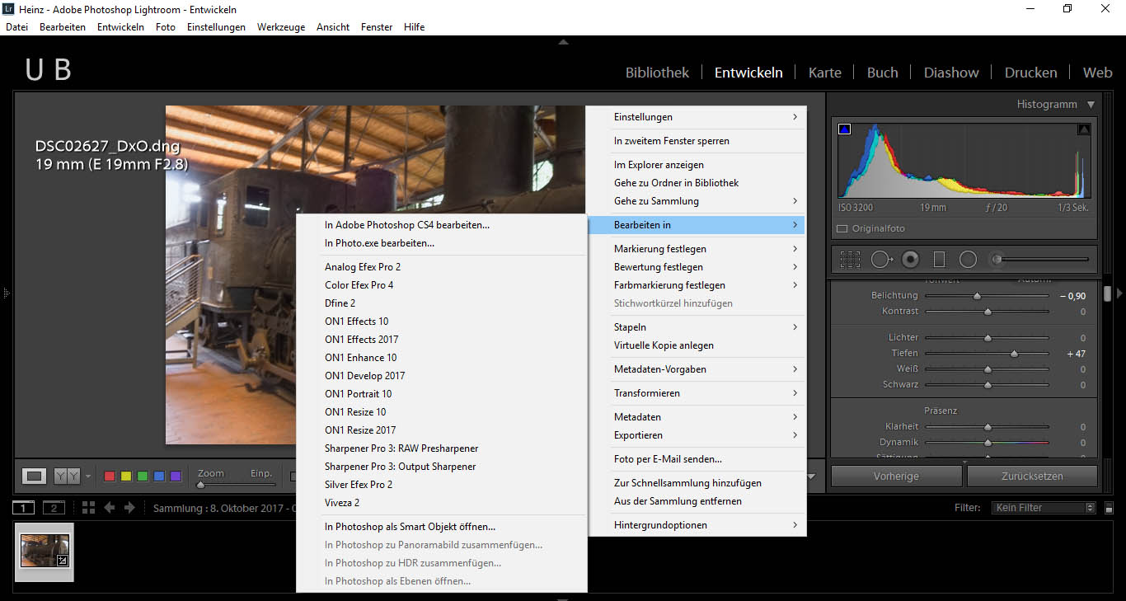Open second window display button 2
Viewport: 1126px width, 601px height.
(54, 508)
